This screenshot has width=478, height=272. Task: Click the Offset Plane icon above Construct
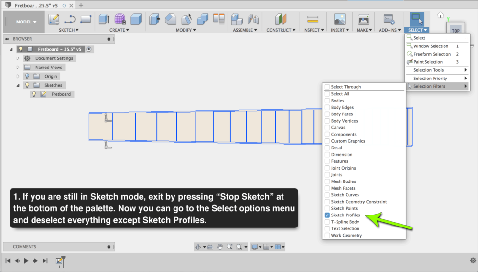(x=281, y=20)
